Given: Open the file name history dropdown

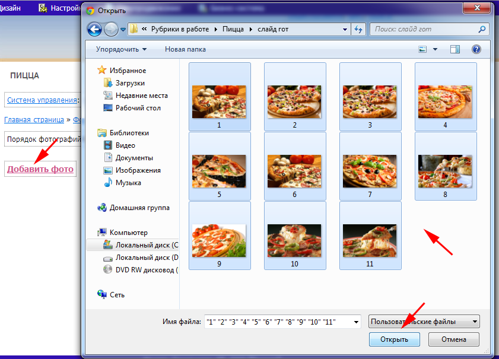Looking at the screenshot, I should click(356, 322).
